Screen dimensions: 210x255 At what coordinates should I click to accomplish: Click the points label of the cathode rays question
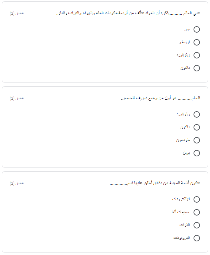click(17, 183)
